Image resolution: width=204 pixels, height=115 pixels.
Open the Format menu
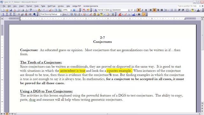tap(29, 6)
